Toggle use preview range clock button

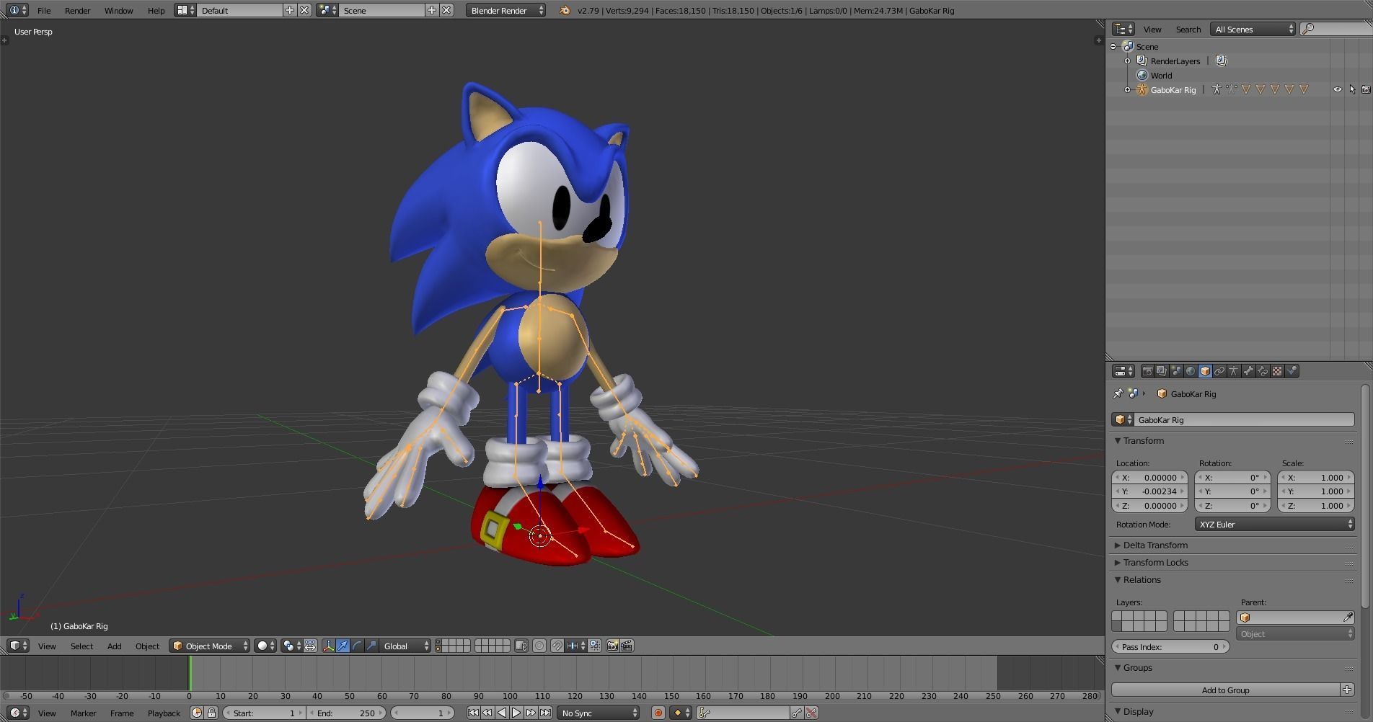[x=197, y=713]
